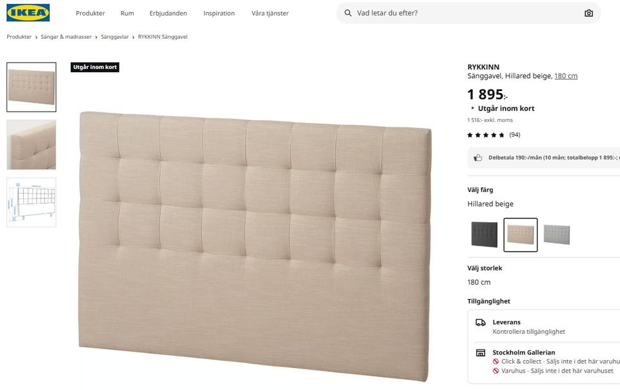
Task: Click the search input field
Action: [465, 13]
